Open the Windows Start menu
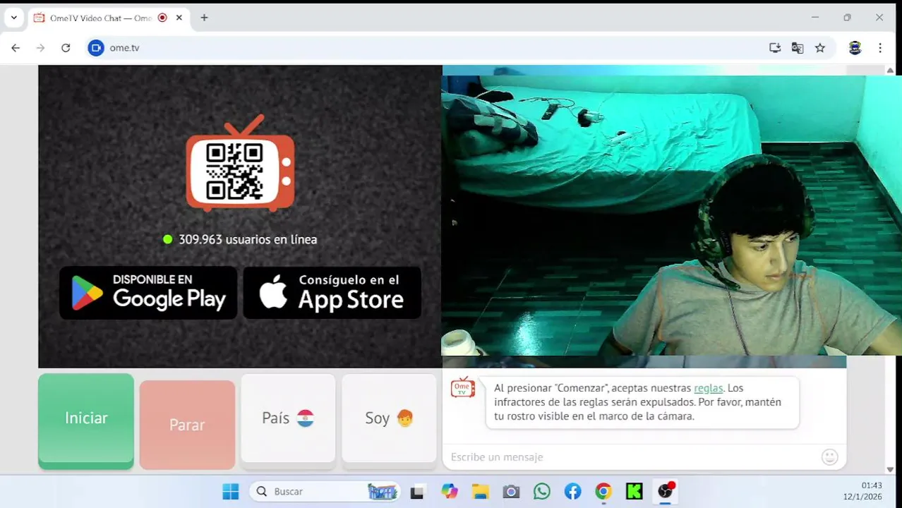Image resolution: width=902 pixels, height=508 pixels. pyautogui.click(x=231, y=492)
